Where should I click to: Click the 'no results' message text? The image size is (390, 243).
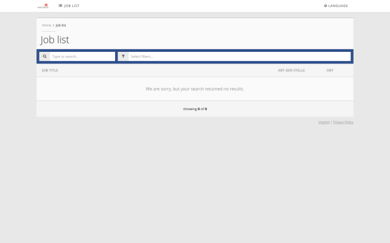point(195,89)
